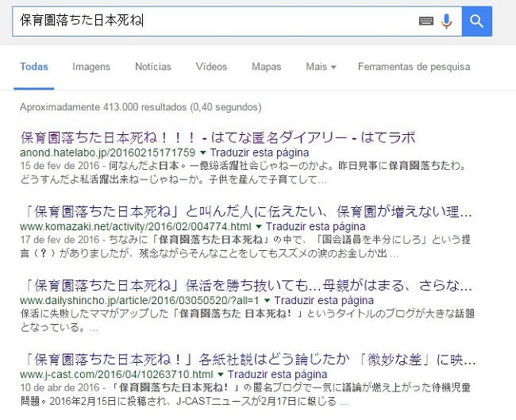Expand arrow next to j-cast.com URL
Screen dimensions: 516x420
pos(221,375)
